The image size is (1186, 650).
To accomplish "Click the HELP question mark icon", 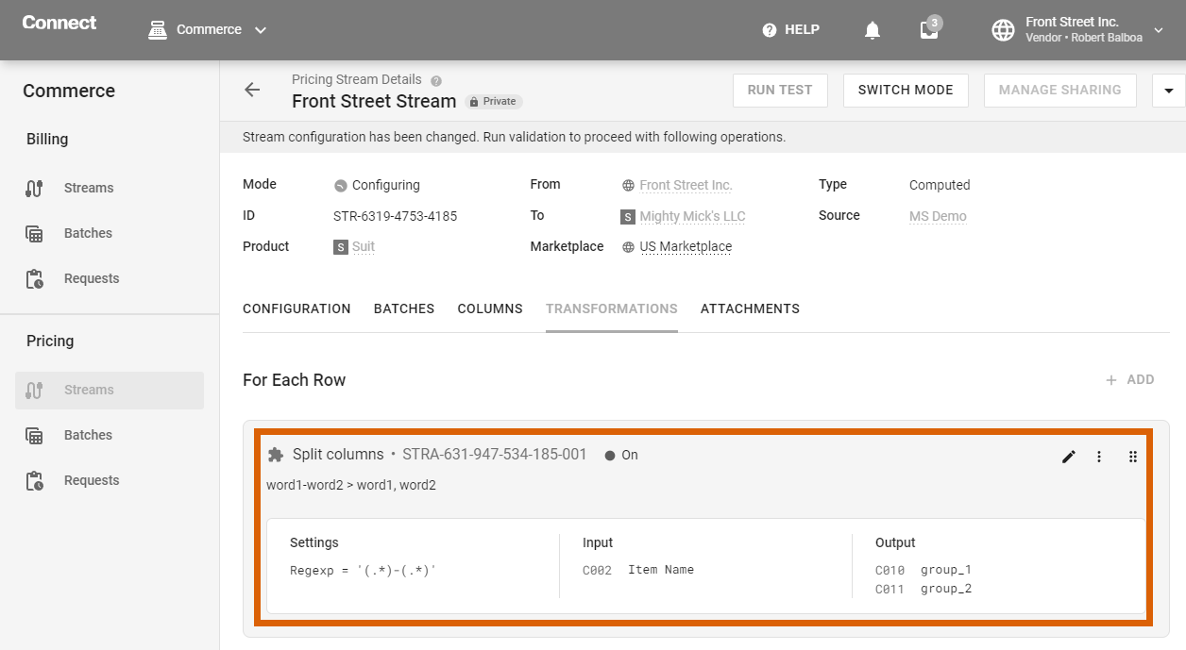I will point(770,30).
